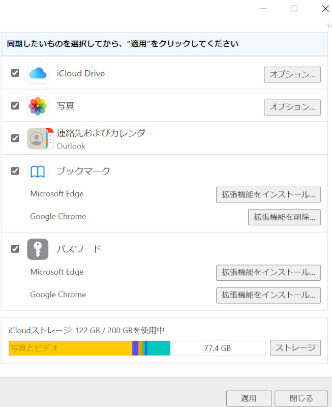Uncheck the パスワード checkbox

click(x=15, y=249)
